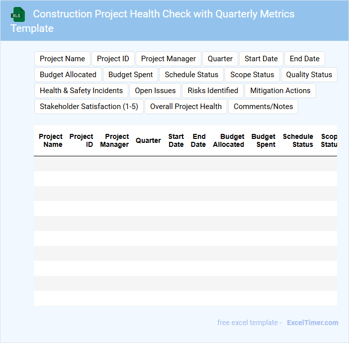Select the Quality Status tag

[309, 75]
